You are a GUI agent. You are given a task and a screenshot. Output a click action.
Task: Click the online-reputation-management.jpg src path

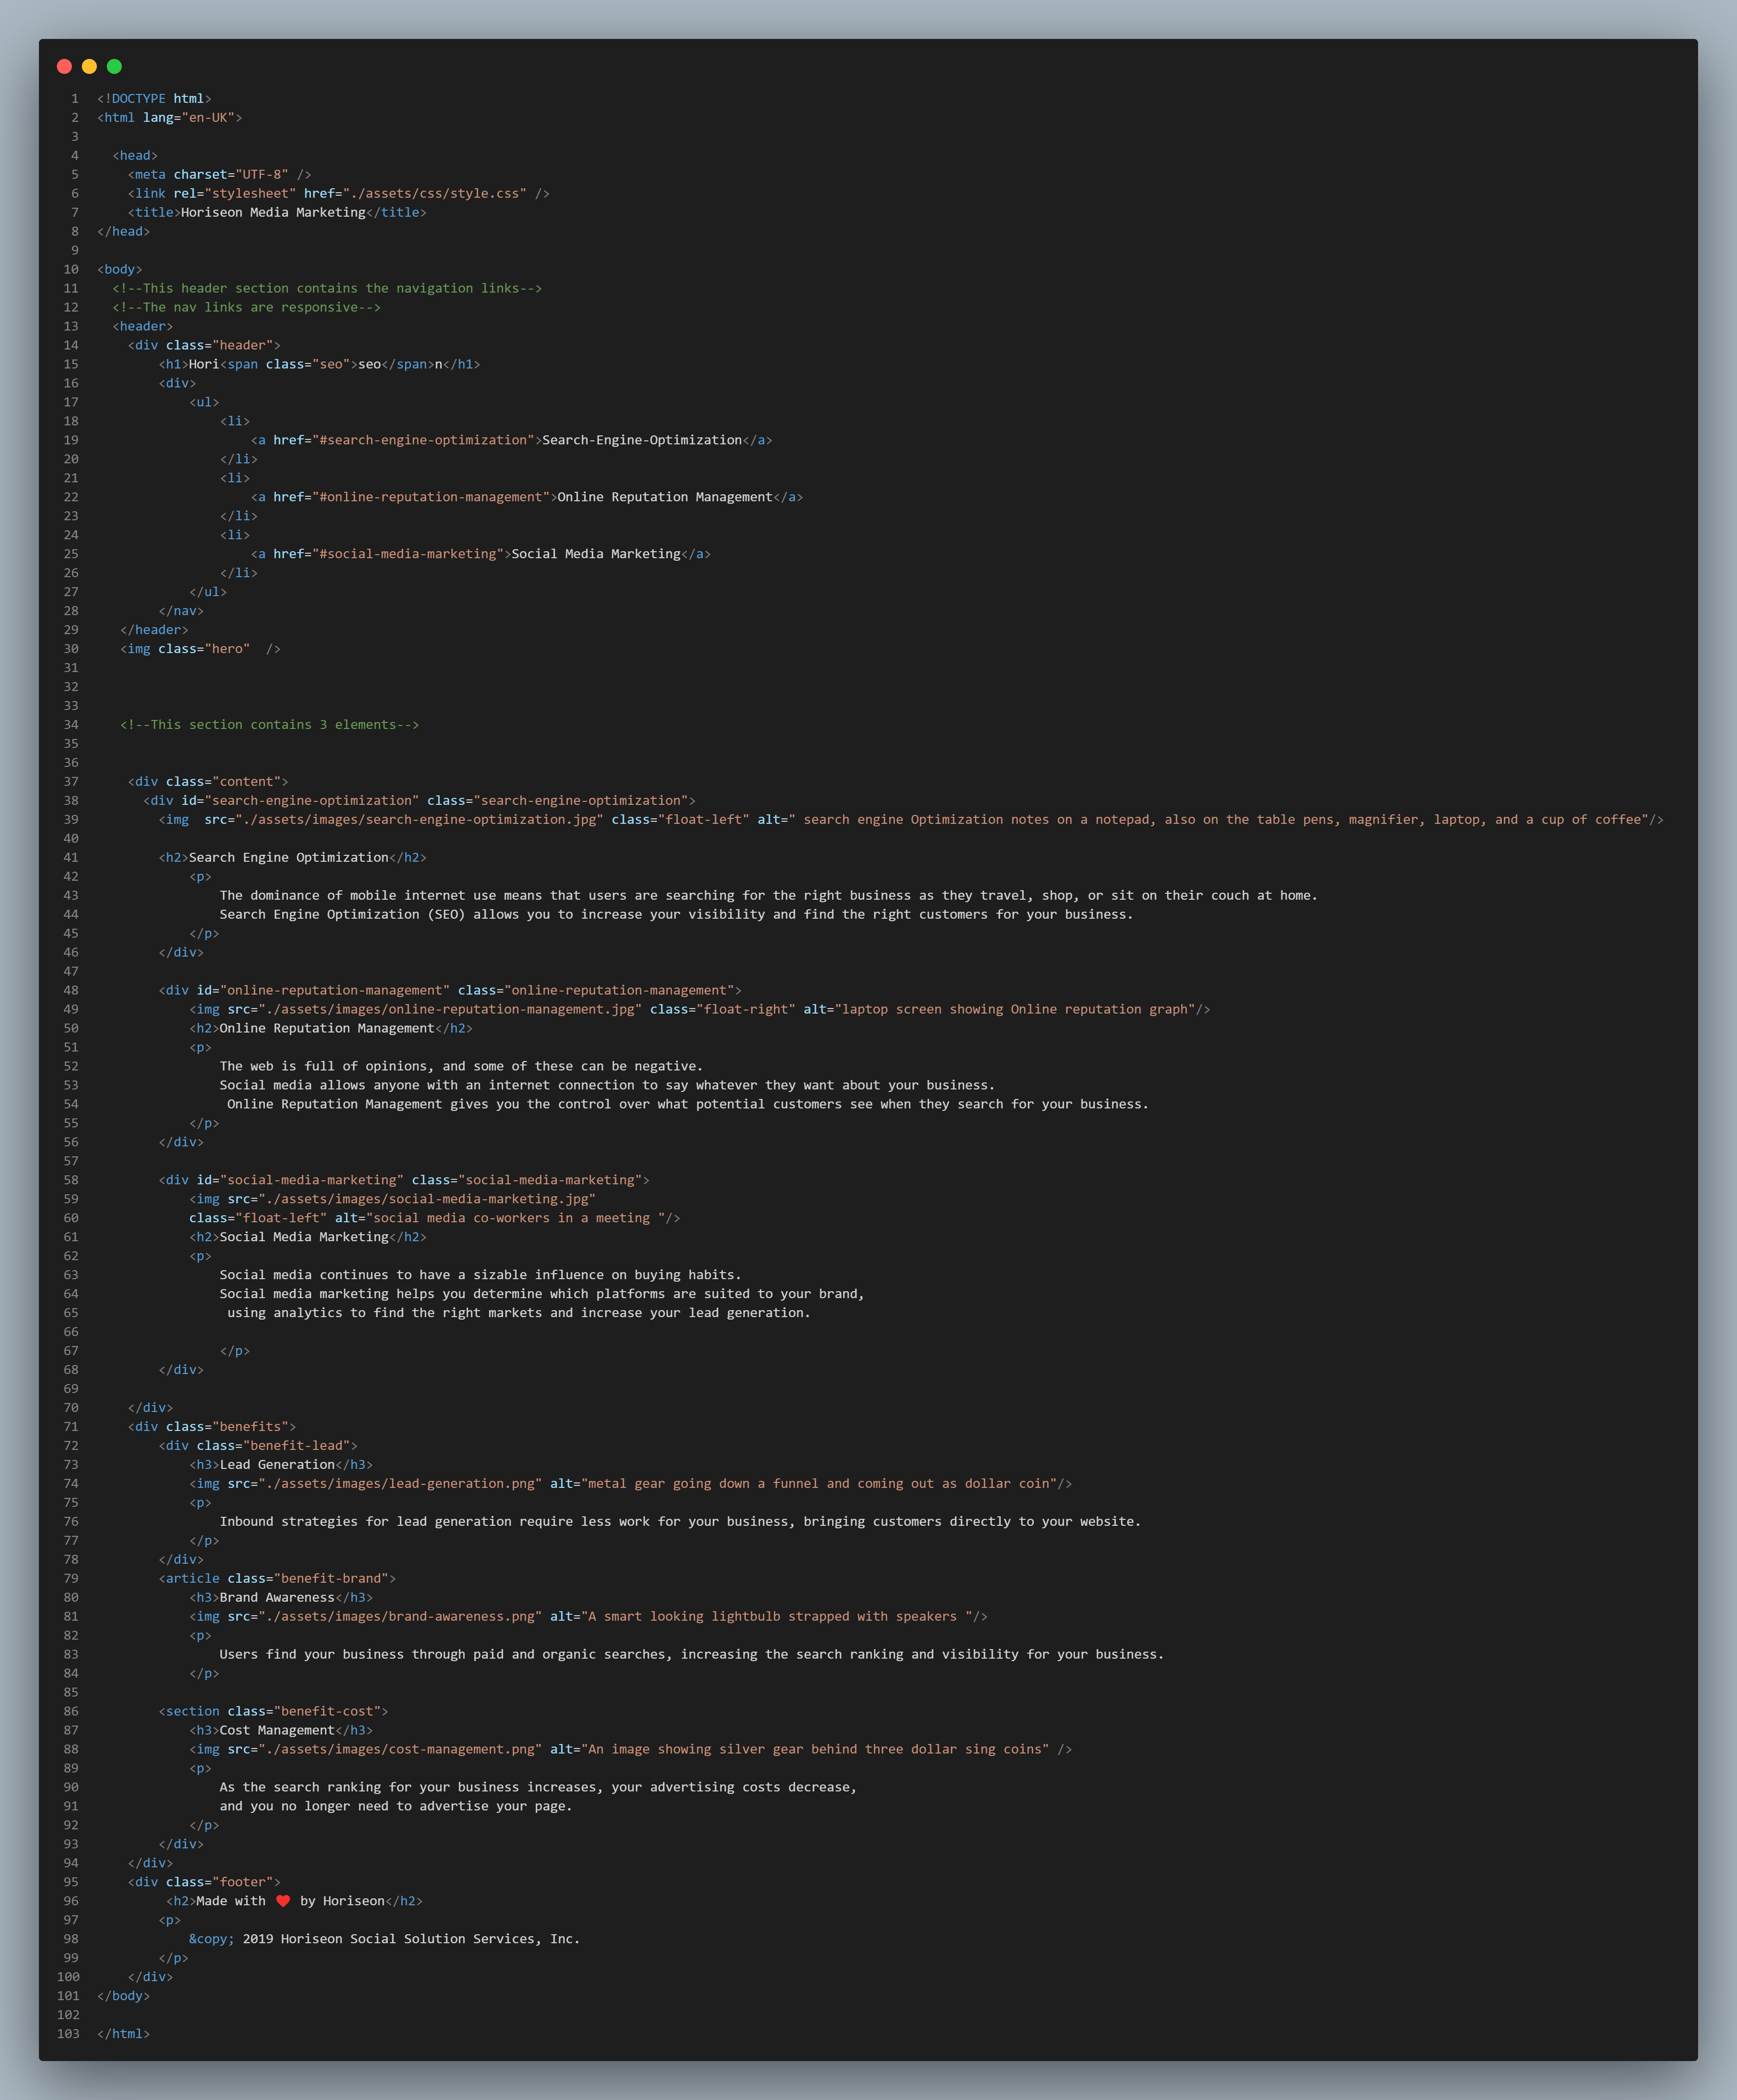click(x=450, y=1010)
